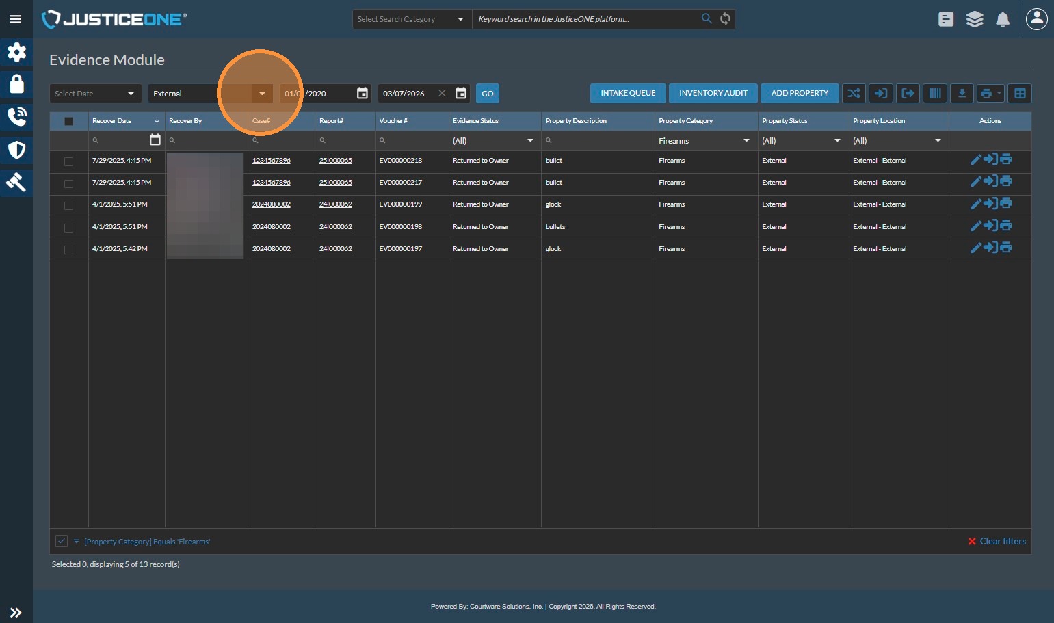Open the grid layout view icon
Viewport: 1054px width, 623px height.
coord(1020,94)
